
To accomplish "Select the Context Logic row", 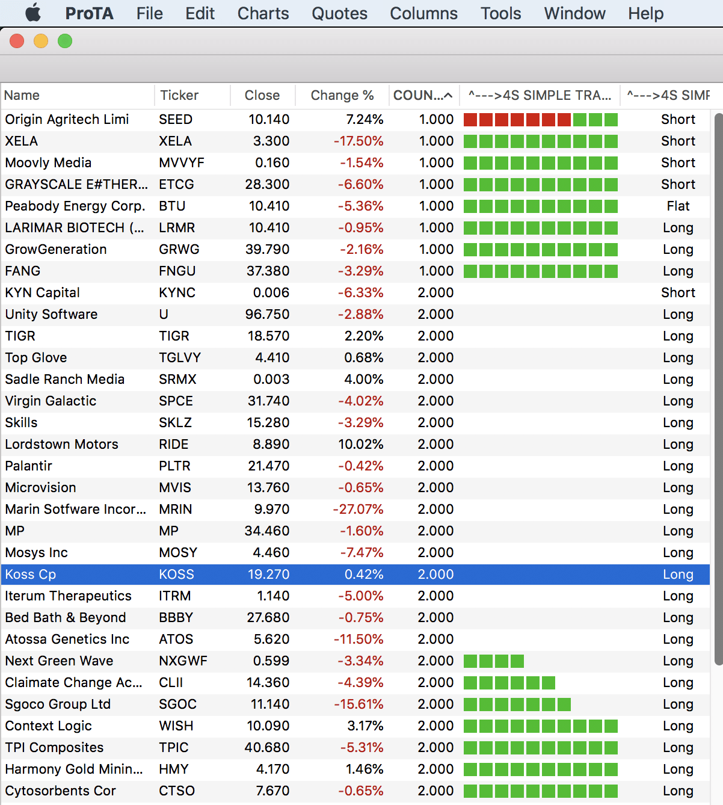I will (355, 726).
